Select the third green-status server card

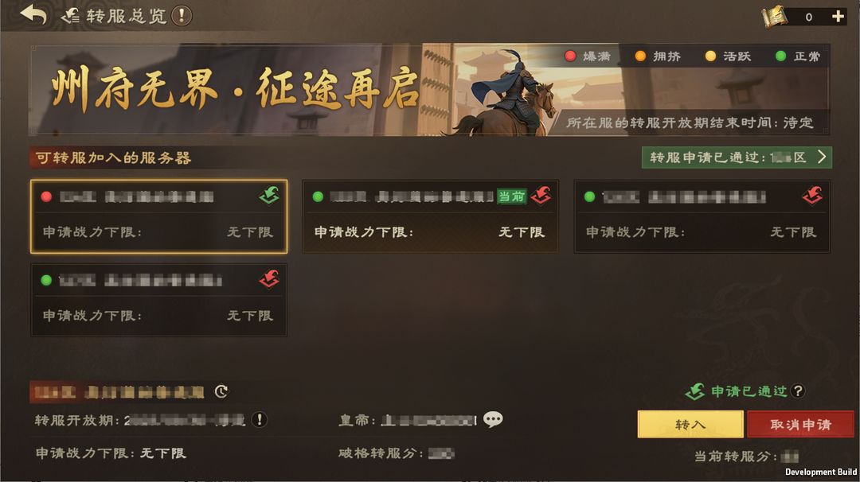coord(702,216)
